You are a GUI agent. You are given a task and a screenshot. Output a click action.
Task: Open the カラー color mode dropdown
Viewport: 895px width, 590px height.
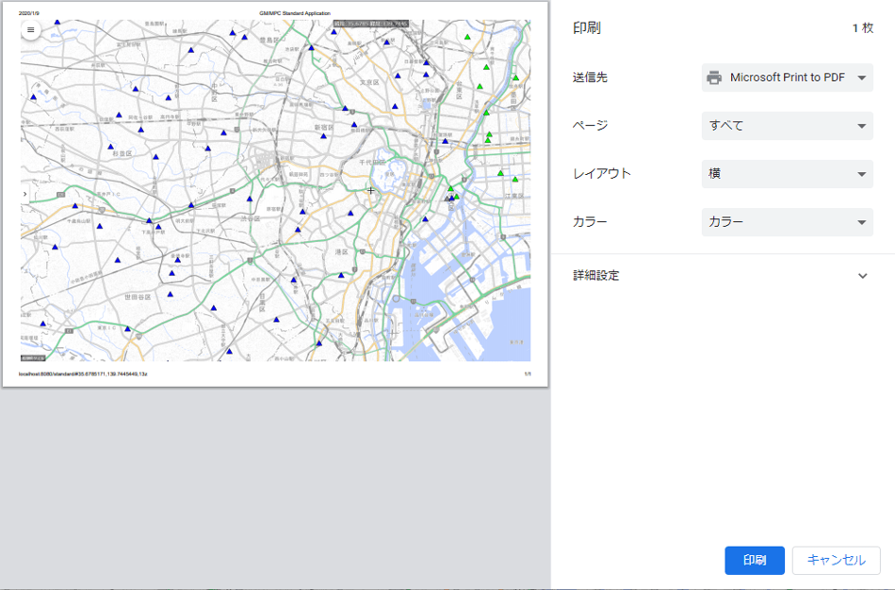[x=787, y=222]
